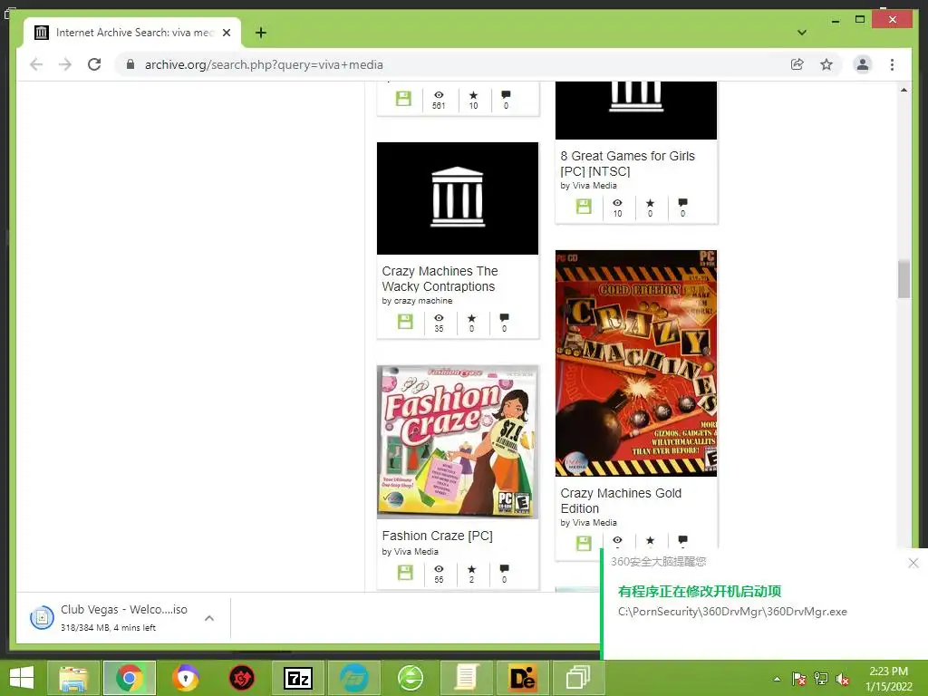Open the Crazy Machines Wacky Contraptions thumbnail
The image size is (928, 696).
point(458,198)
